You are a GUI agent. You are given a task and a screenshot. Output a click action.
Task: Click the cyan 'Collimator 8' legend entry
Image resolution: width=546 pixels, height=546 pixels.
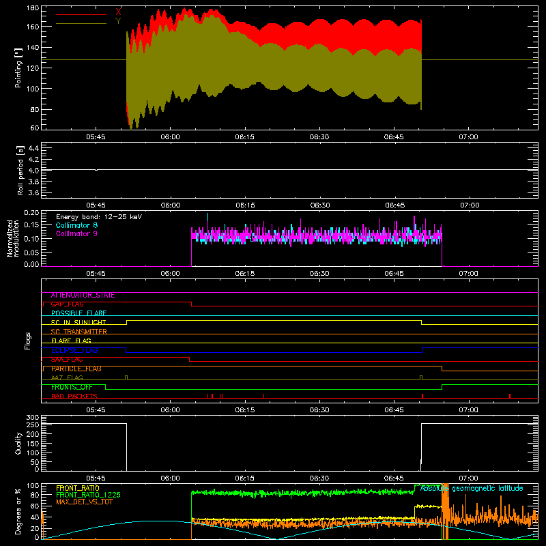pos(76,225)
